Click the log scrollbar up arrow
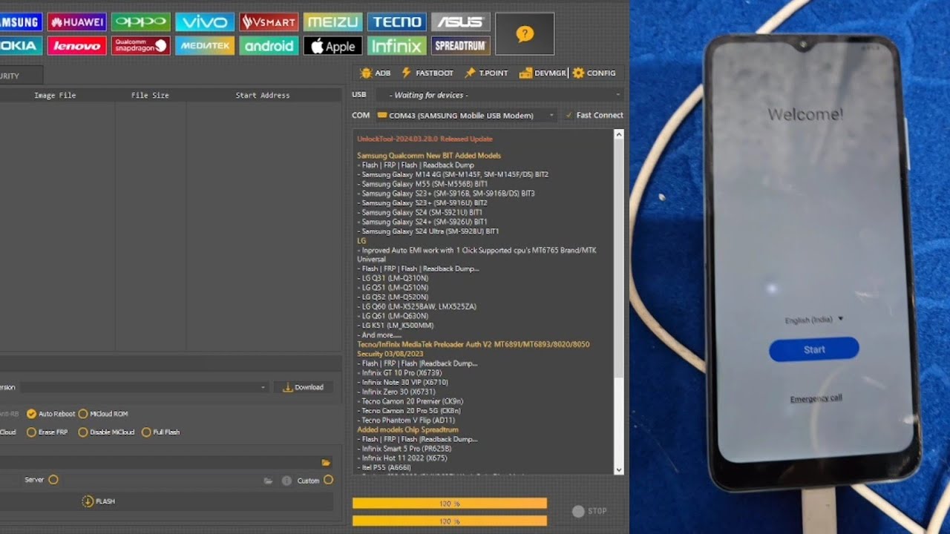The height and width of the screenshot is (534, 950). point(619,135)
